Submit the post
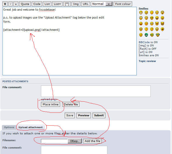 [x=99, y=115]
